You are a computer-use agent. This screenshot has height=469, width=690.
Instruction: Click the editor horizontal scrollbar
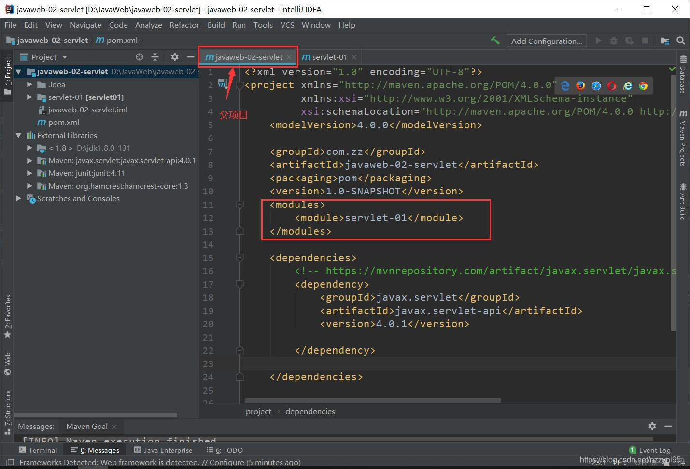[x=373, y=400]
